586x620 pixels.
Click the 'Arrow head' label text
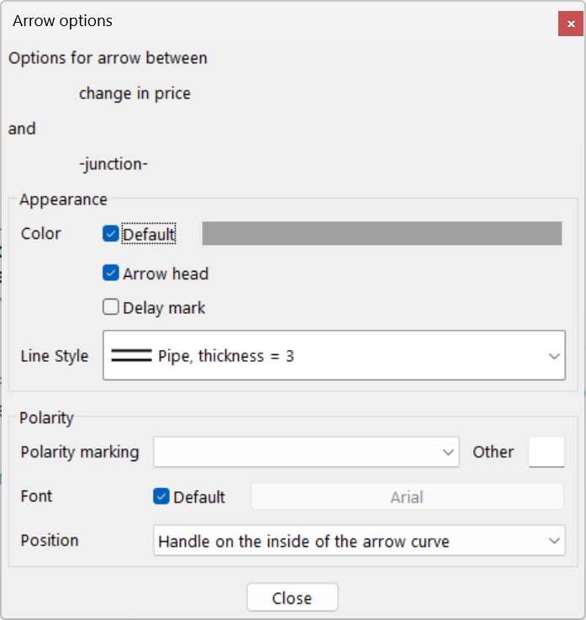(x=166, y=273)
